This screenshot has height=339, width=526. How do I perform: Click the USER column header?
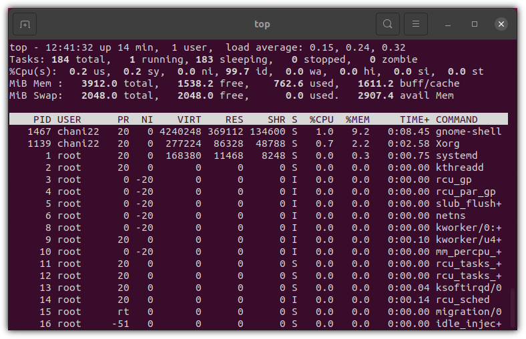pyautogui.click(x=69, y=119)
